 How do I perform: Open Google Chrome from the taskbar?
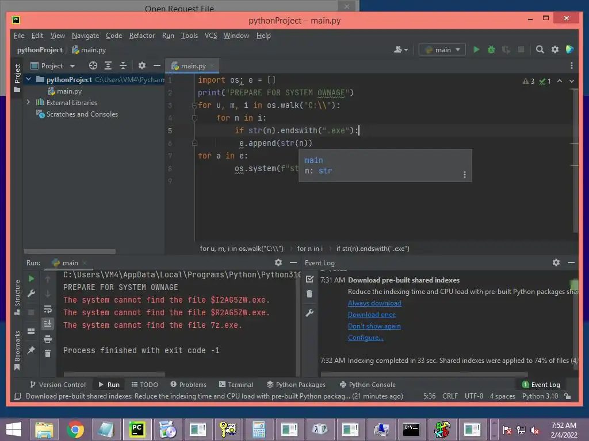(x=75, y=430)
